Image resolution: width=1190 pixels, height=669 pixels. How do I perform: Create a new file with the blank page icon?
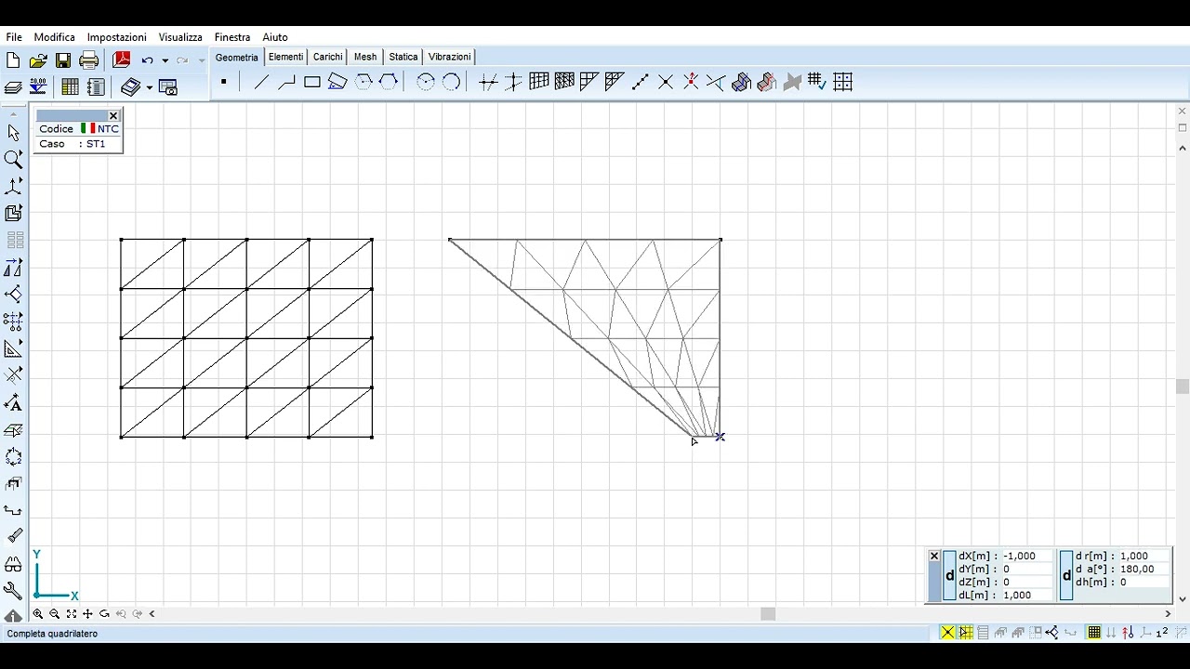pyautogui.click(x=13, y=60)
